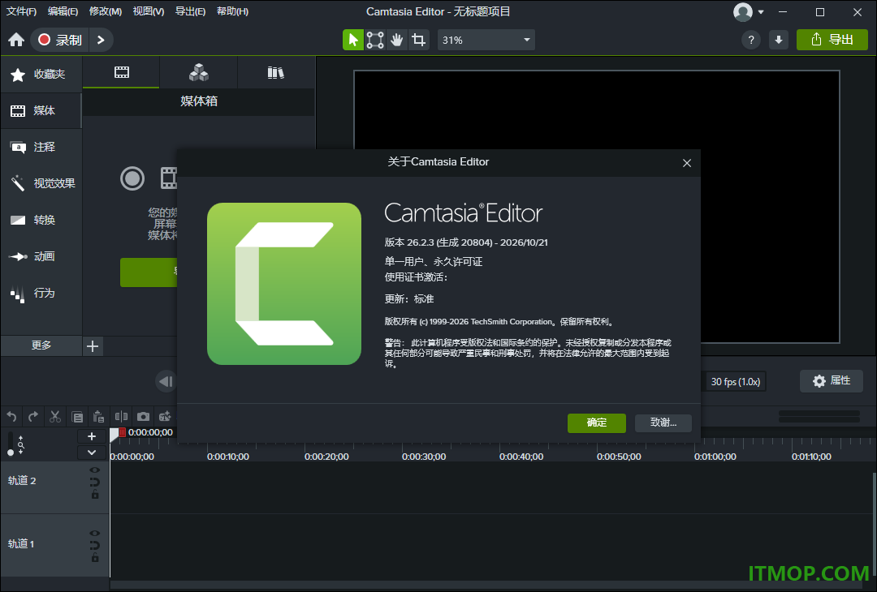The width and height of the screenshot is (877, 592).
Task: Open the 编辑(E) menu
Action: tap(63, 11)
